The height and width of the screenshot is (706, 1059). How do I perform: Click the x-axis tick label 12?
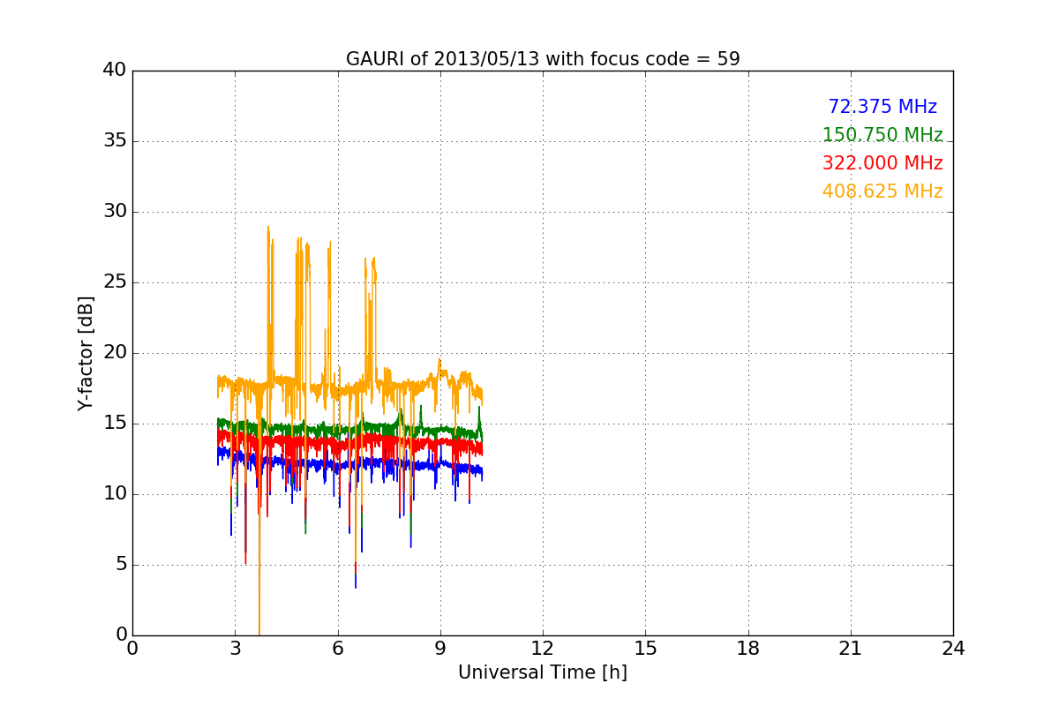pyautogui.click(x=543, y=649)
